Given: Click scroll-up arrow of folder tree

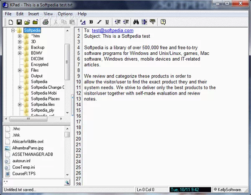Looking at the screenshot, I should 67,31.
